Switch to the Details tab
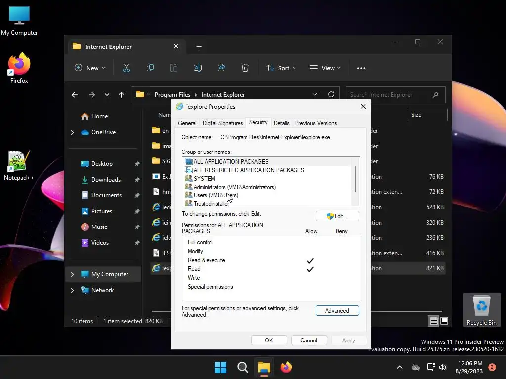The image size is (506, 379). [281, 123]
